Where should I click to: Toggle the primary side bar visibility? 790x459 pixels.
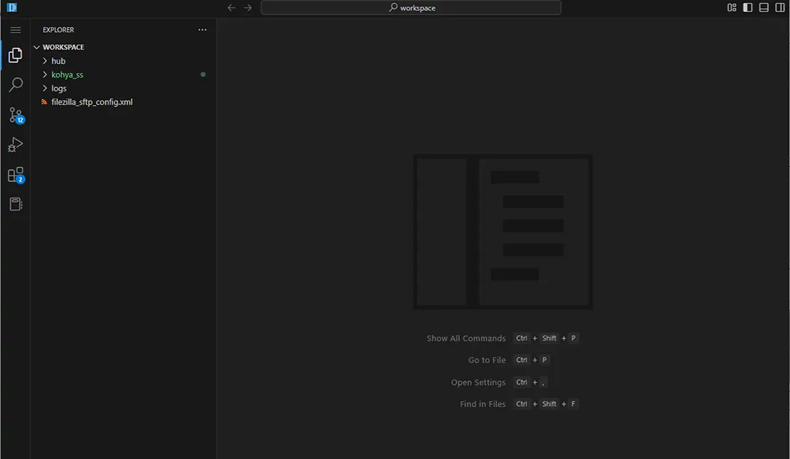tap(748, 8)
